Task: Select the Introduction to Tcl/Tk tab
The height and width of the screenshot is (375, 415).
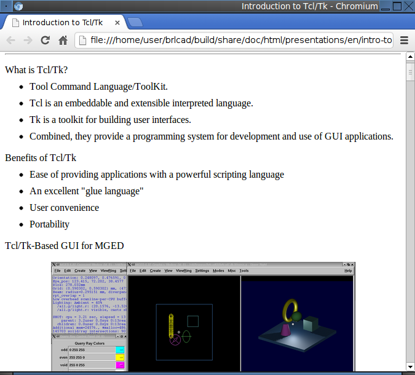Action: (x=61, y=22)
